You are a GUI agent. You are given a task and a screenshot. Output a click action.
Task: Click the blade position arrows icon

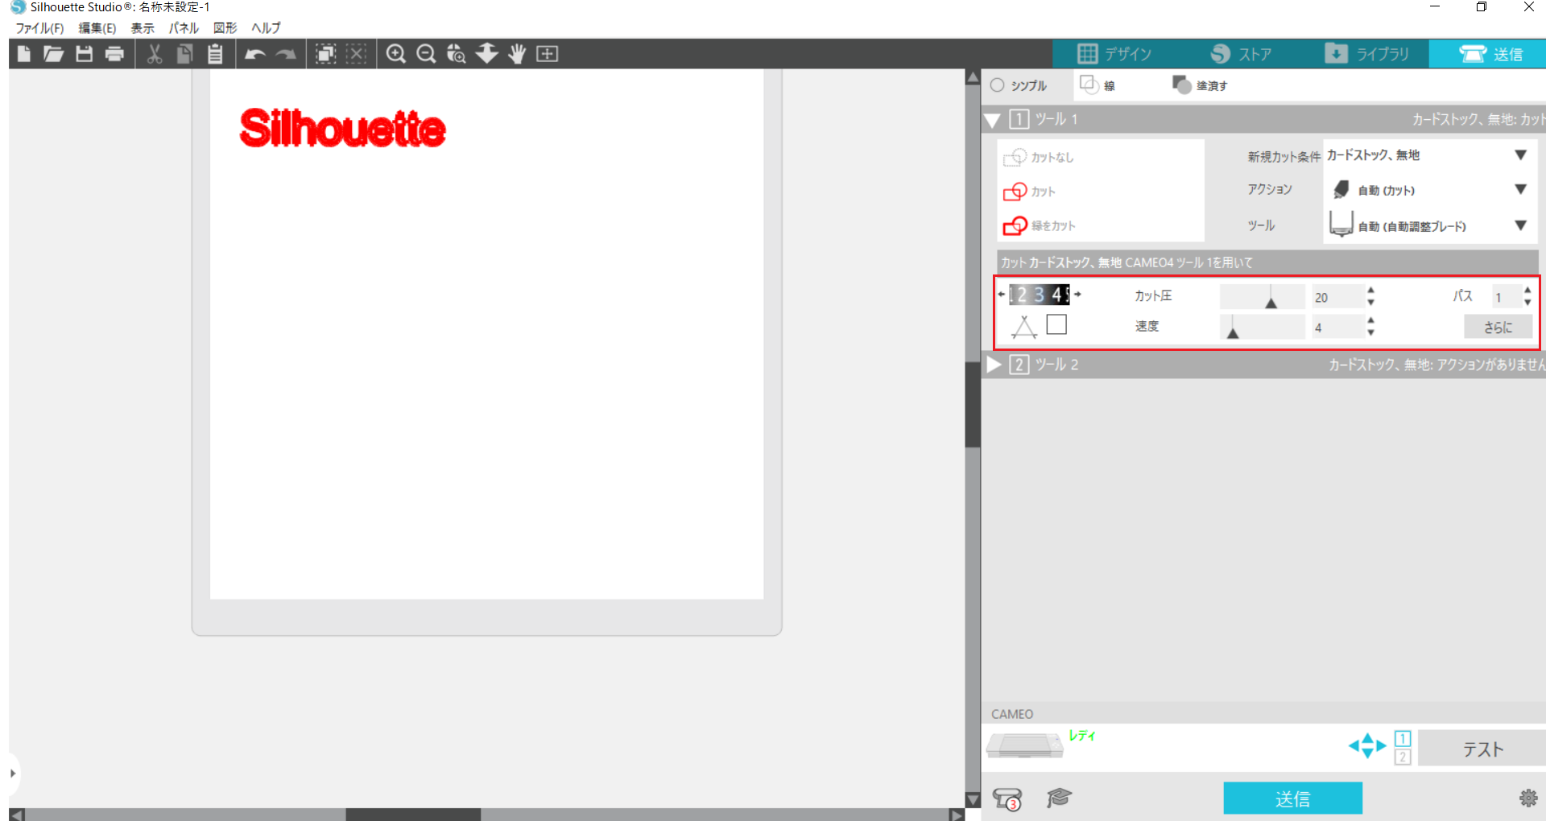click(x=1367, y=745)
